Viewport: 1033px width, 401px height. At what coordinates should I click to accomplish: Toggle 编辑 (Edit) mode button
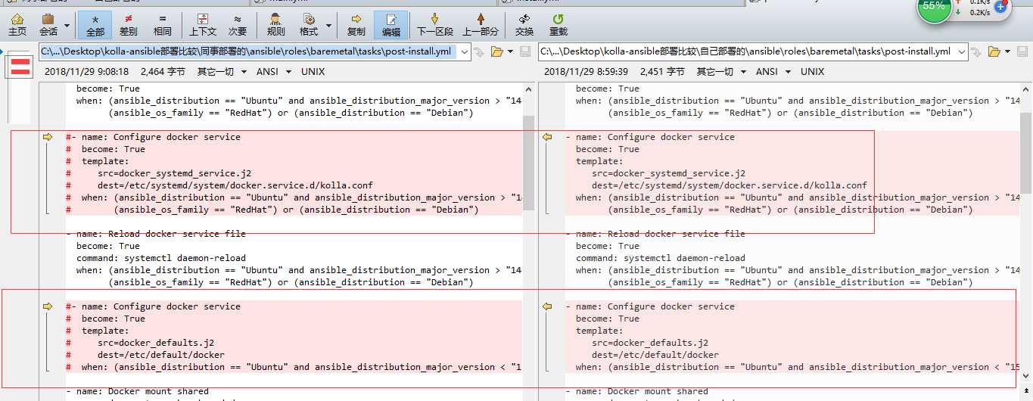pyautogui.click(x=391, y=24)
